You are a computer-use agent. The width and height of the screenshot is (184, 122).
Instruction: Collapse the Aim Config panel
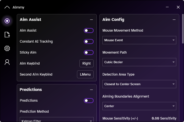pos(174,20)
